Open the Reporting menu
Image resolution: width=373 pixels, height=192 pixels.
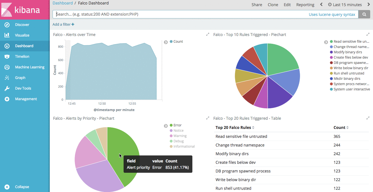(x=305, y=4)
